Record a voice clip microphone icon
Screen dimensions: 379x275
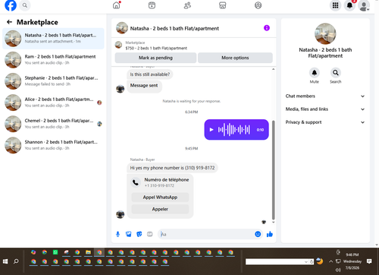point(117,234)
